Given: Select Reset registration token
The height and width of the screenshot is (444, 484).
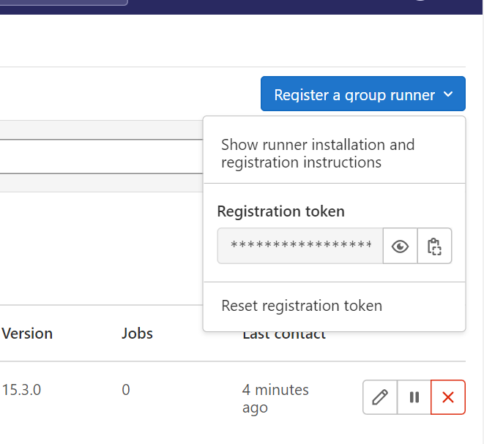Looking at the screenshot, I should 302,306.
